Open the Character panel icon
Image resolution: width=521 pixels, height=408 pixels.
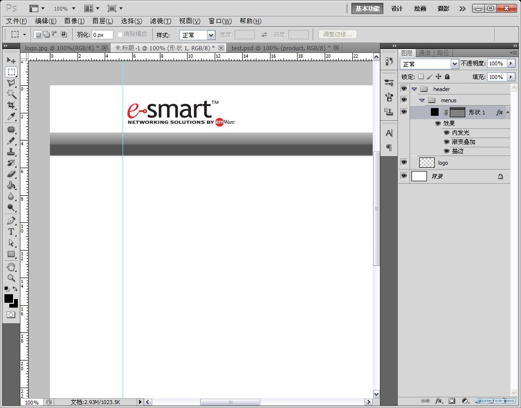pyautogui.click(x=389, y=133)
